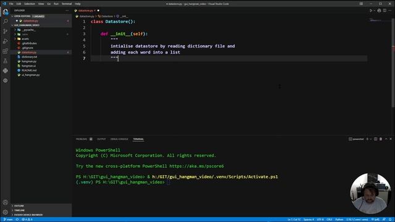395x222 pixels.
Task: Kill terminal with trash icon
Action: [381, 139]
